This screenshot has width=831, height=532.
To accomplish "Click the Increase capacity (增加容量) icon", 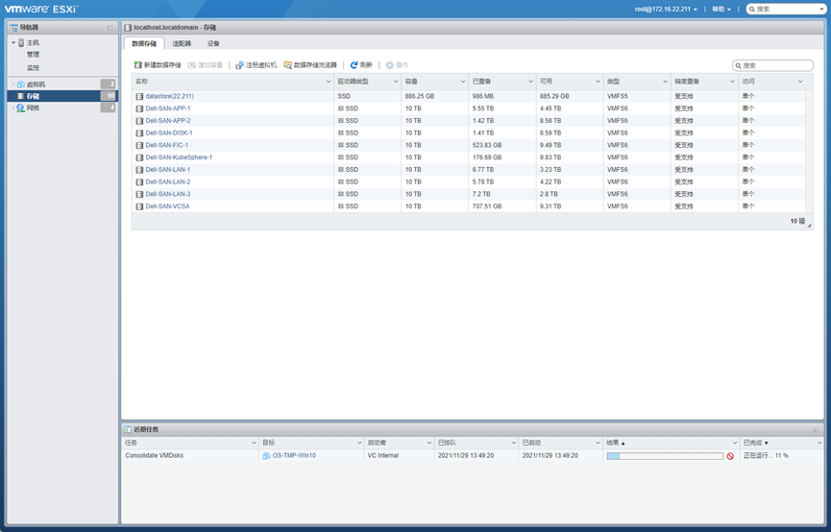I will tap(192, 65).
